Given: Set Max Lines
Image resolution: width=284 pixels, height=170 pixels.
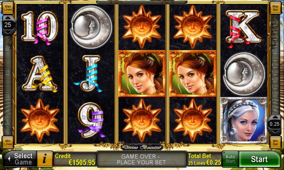Looking at the screenshot, I should tap(8, 8).
